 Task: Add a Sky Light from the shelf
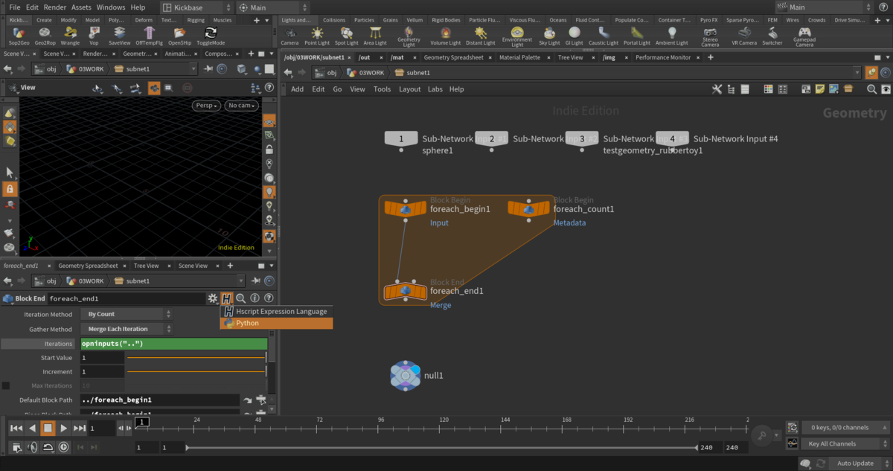(x=549, y=36)
